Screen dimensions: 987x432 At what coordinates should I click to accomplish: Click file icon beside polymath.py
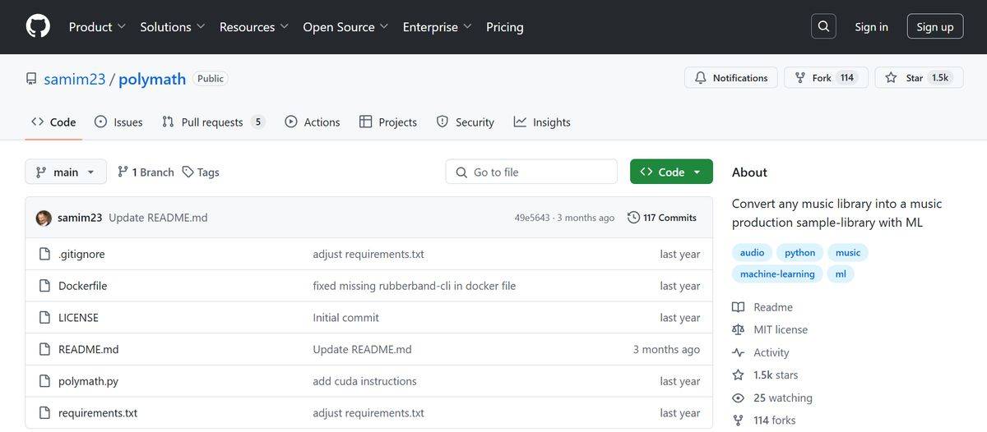coord(44,381)
